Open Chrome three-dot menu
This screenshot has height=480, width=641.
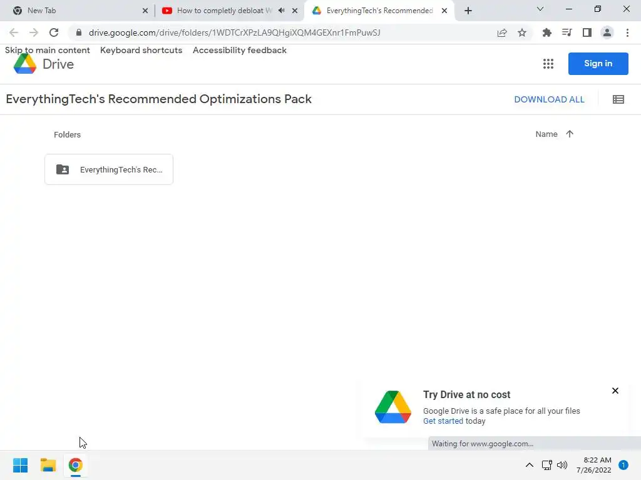tap(627, 32)
